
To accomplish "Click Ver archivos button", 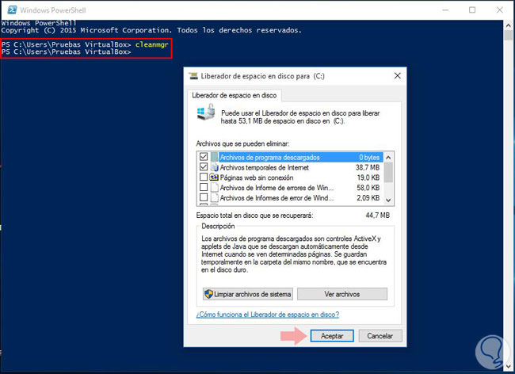I will [342, 294].
